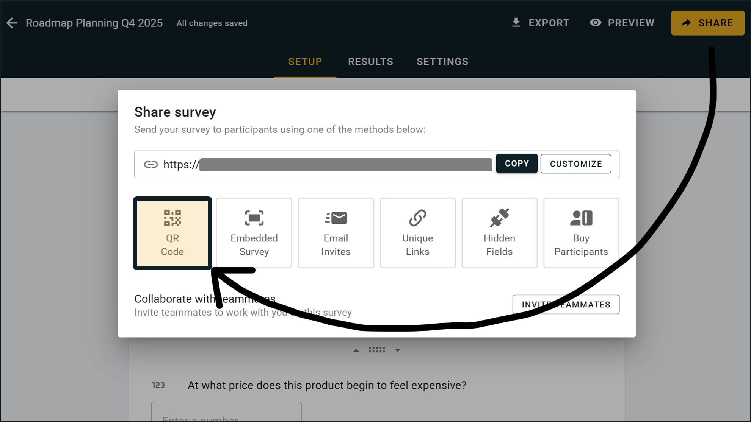Click the back arrow icon
This screenshot has width=751, height=422.
12,23
